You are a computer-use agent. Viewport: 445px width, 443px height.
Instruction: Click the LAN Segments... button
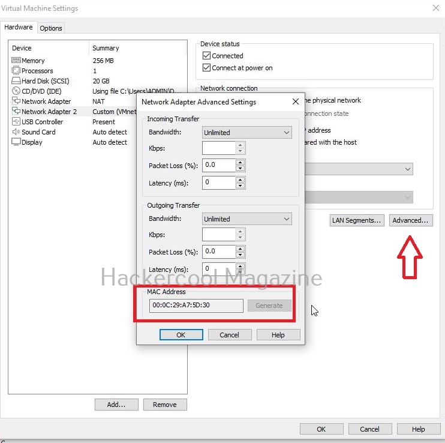[x=356, y=220]
